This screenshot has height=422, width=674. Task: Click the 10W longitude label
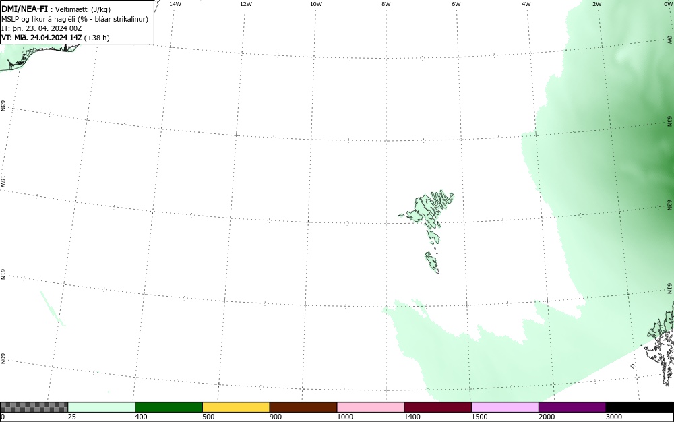click(316, 4)
